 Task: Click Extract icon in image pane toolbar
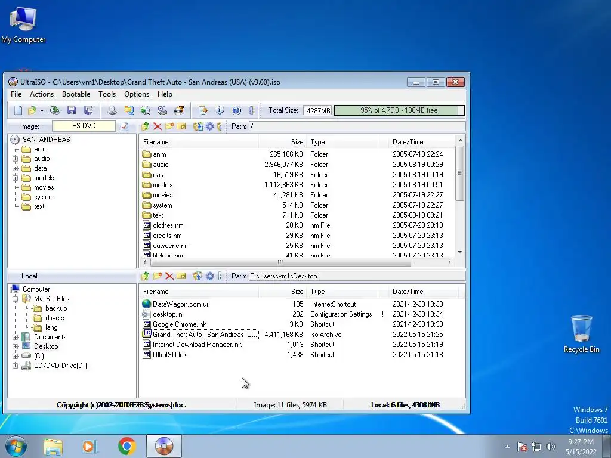(x=198, y=126)
